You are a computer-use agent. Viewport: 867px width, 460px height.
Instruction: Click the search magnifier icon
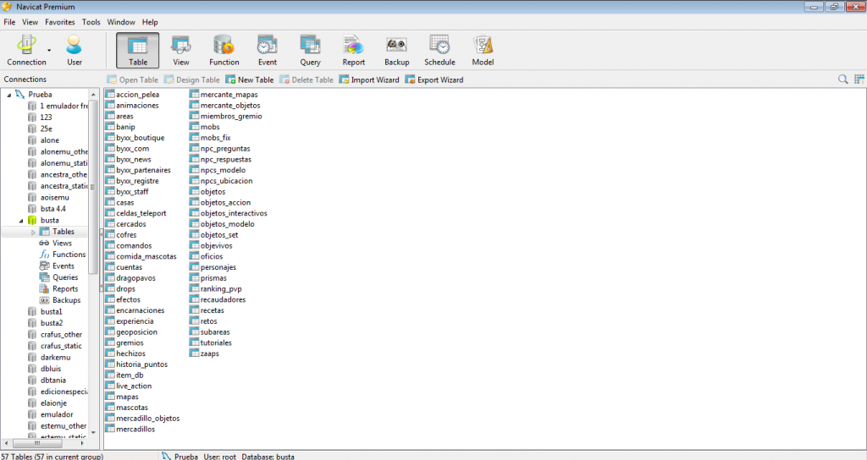pyautogui.click(x=842, y=79)
